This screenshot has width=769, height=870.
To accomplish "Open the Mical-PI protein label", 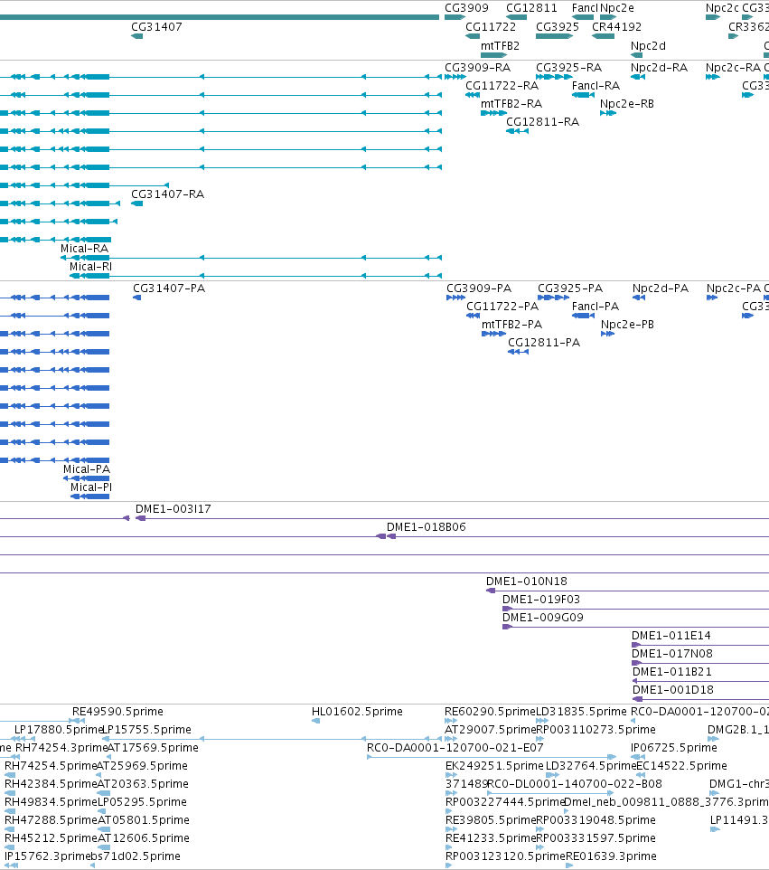I will 91,487.
